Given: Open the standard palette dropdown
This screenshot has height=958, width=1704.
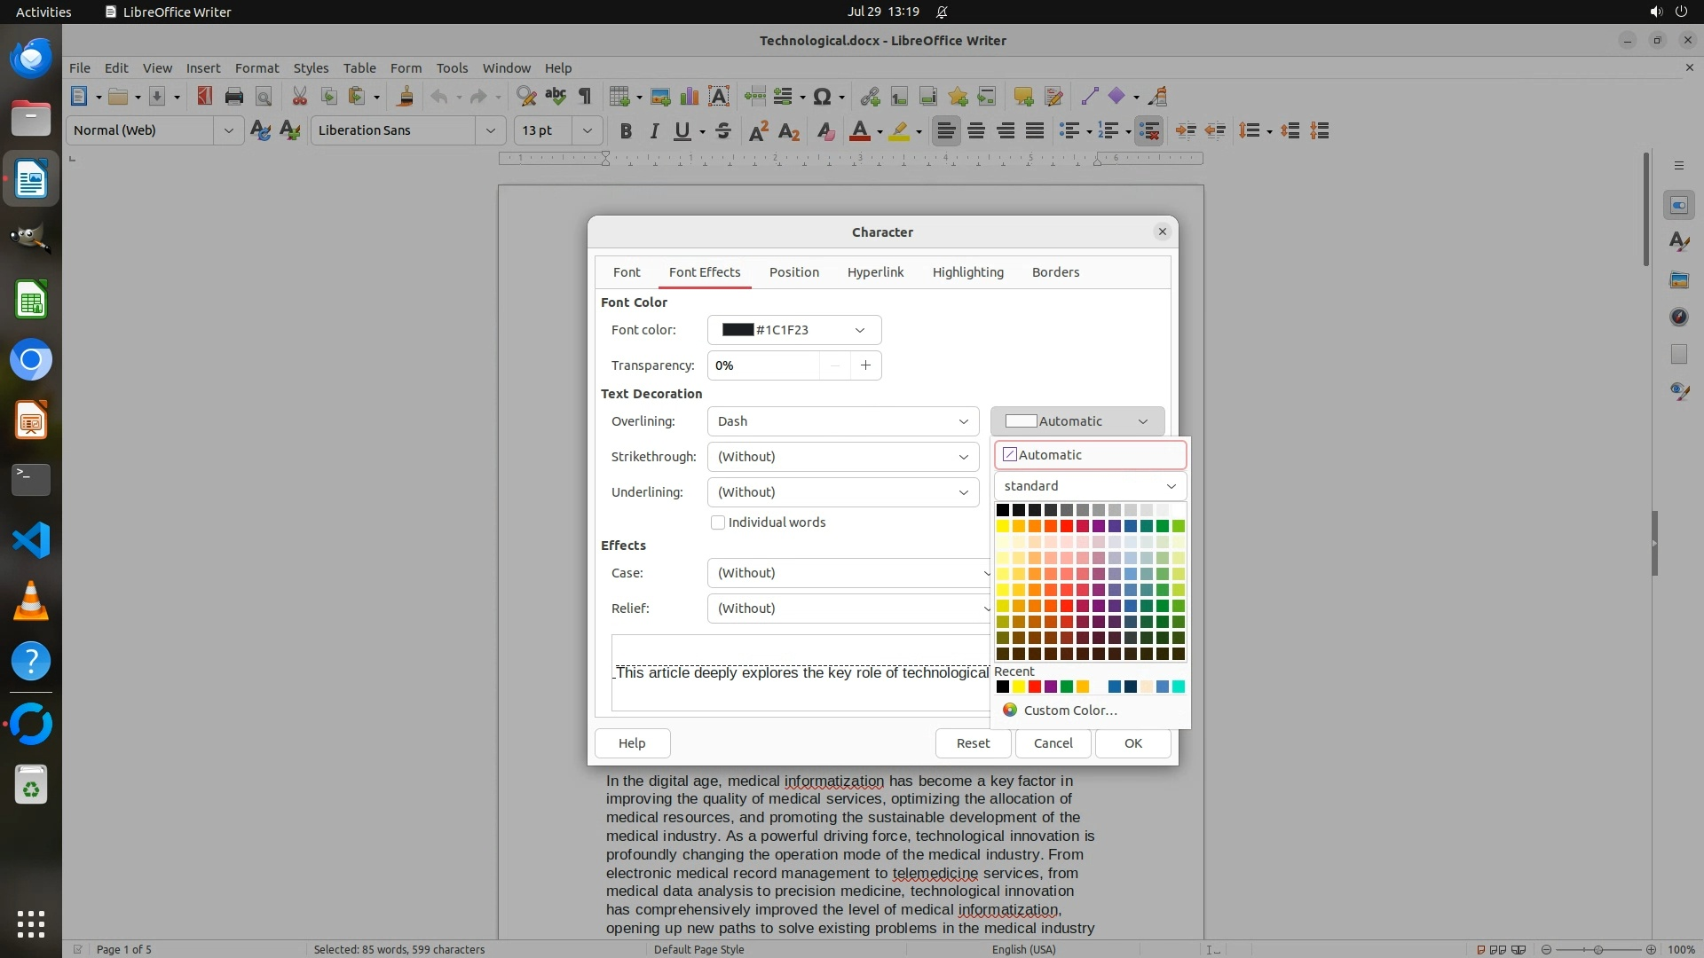Looking at the screenshot, I should [x=1090, y=486].
